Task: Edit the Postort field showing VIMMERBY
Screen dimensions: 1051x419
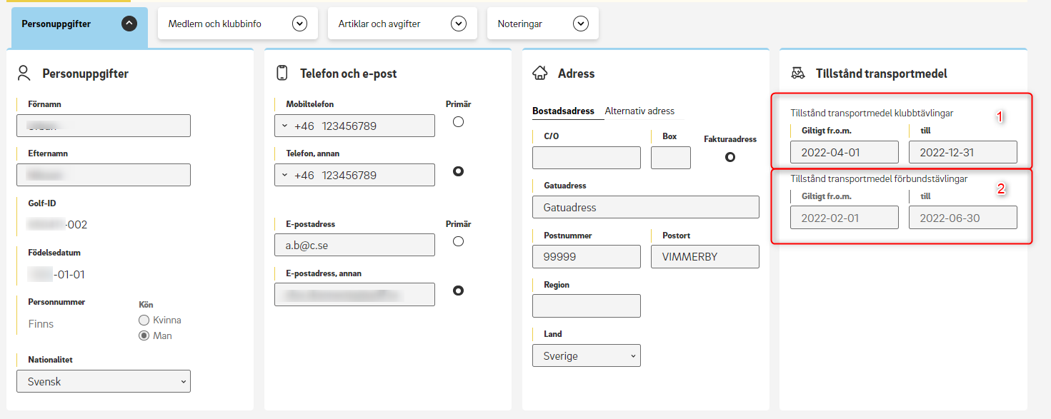Action: 705,257
